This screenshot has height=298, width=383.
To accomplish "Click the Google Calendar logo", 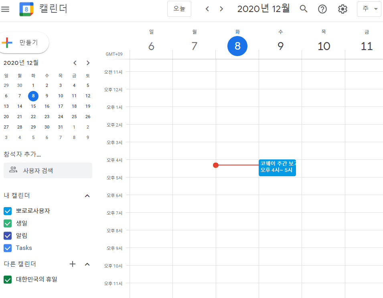I will click(x=26, y=9).
